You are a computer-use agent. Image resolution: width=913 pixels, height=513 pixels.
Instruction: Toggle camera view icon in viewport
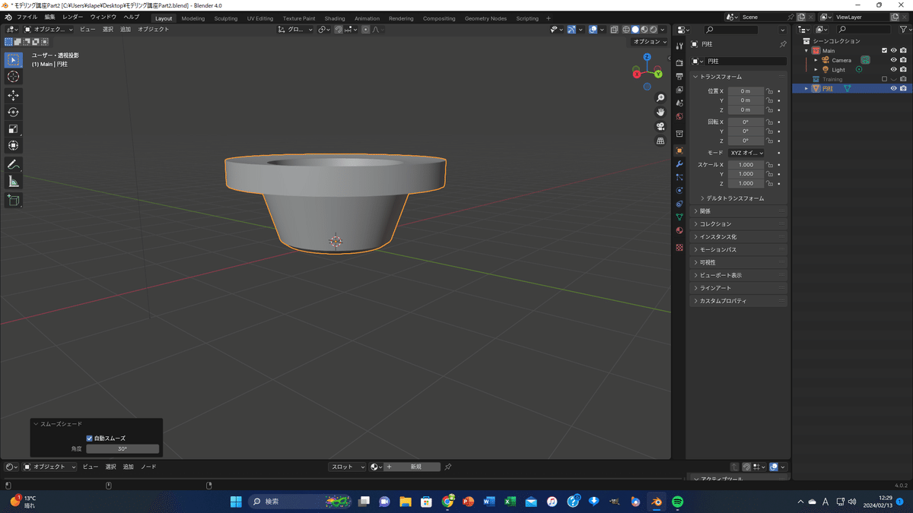[x=660, y=126]
